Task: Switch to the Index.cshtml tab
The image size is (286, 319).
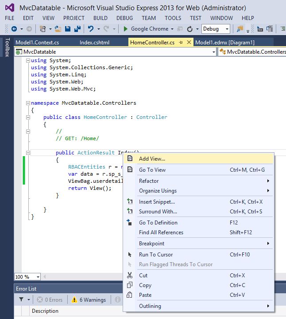Action: pyautogui.click(x=94, y=42)
